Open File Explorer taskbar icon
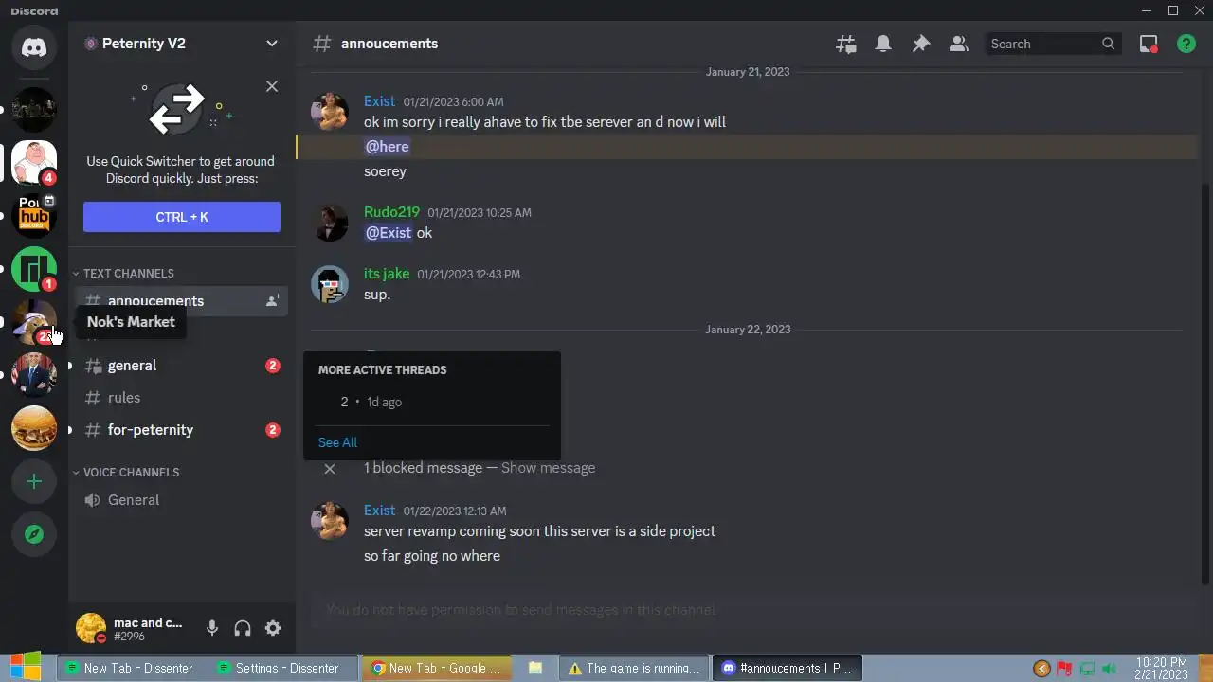The width and height of the screenshot is (1213, 682). click(x=535, y=668)
